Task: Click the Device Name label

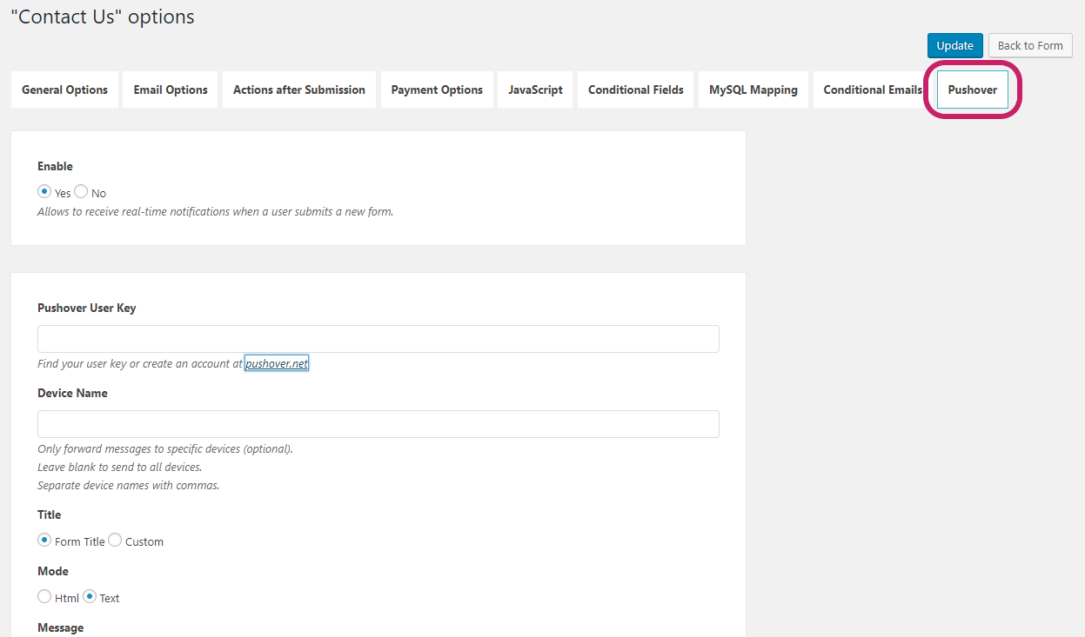Action: [x=73, y=393]
